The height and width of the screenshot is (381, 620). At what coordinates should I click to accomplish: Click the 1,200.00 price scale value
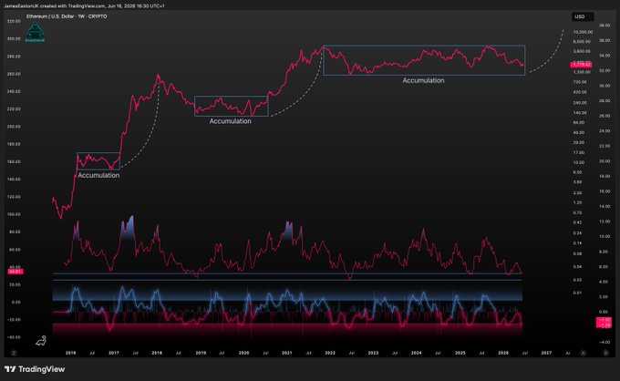point(582,72)
